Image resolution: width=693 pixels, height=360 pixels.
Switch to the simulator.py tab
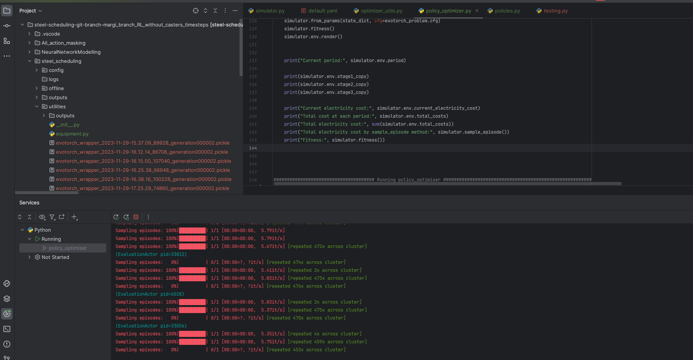tap(269, 11)
